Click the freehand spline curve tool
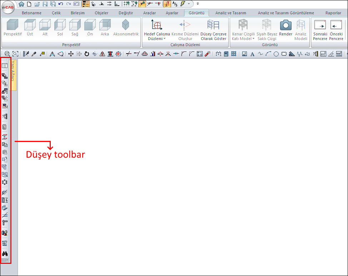 tap(260, 54)
